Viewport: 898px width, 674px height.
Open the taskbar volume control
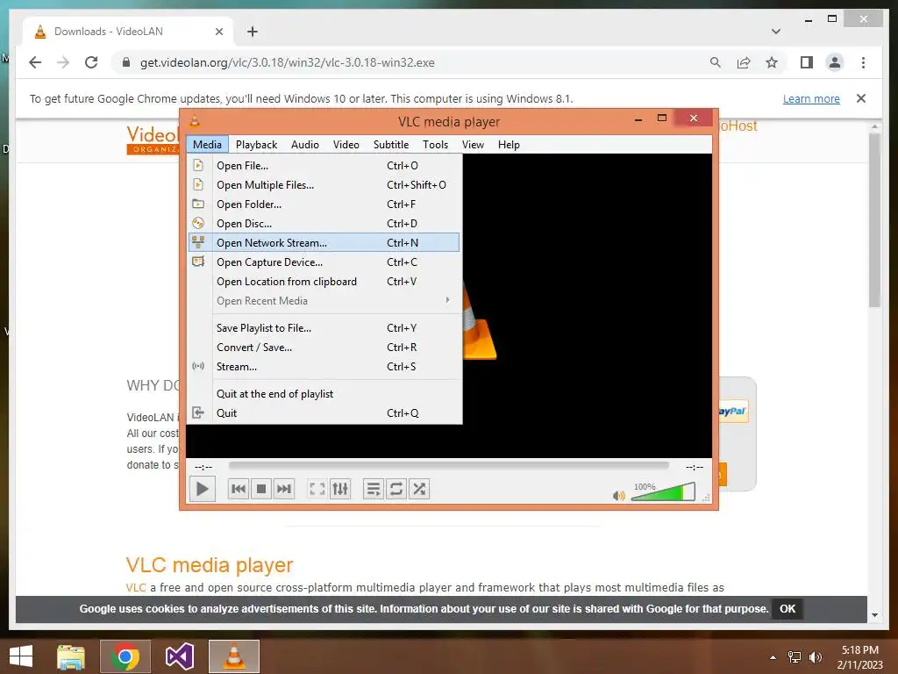(x=816, y=657)
